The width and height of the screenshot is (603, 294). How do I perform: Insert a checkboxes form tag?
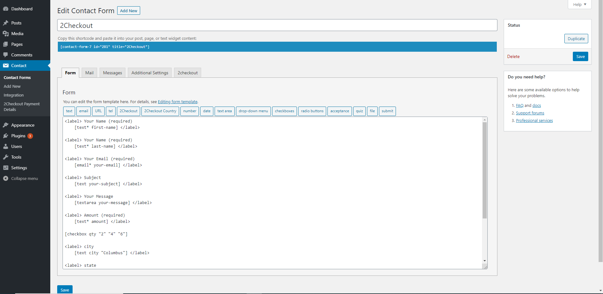click(x=284, y=111)
